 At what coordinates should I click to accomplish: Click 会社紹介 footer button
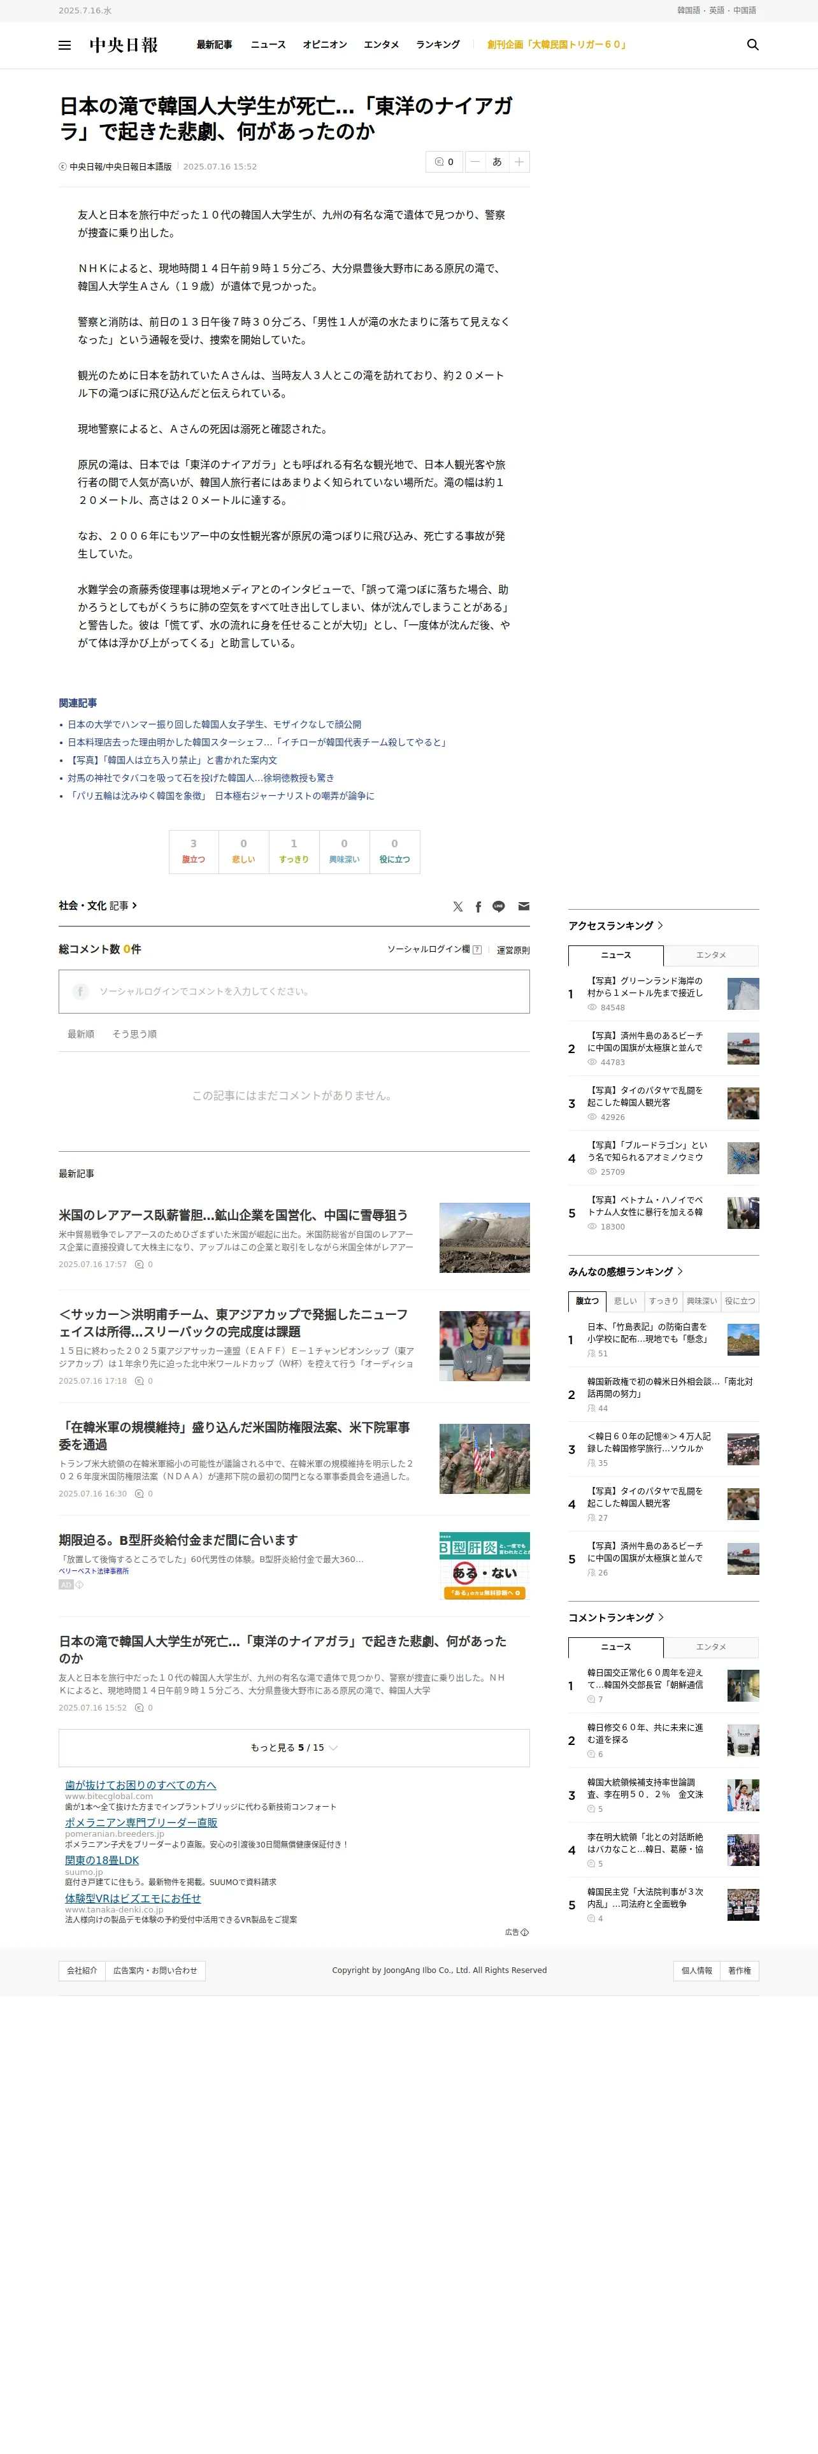[82, 1971]
